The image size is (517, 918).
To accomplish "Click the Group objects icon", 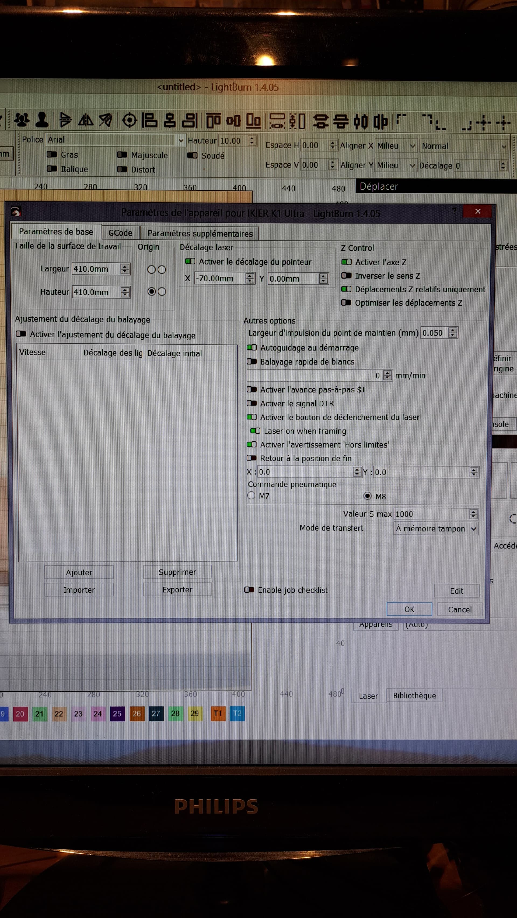I will (x=22, y=120).
